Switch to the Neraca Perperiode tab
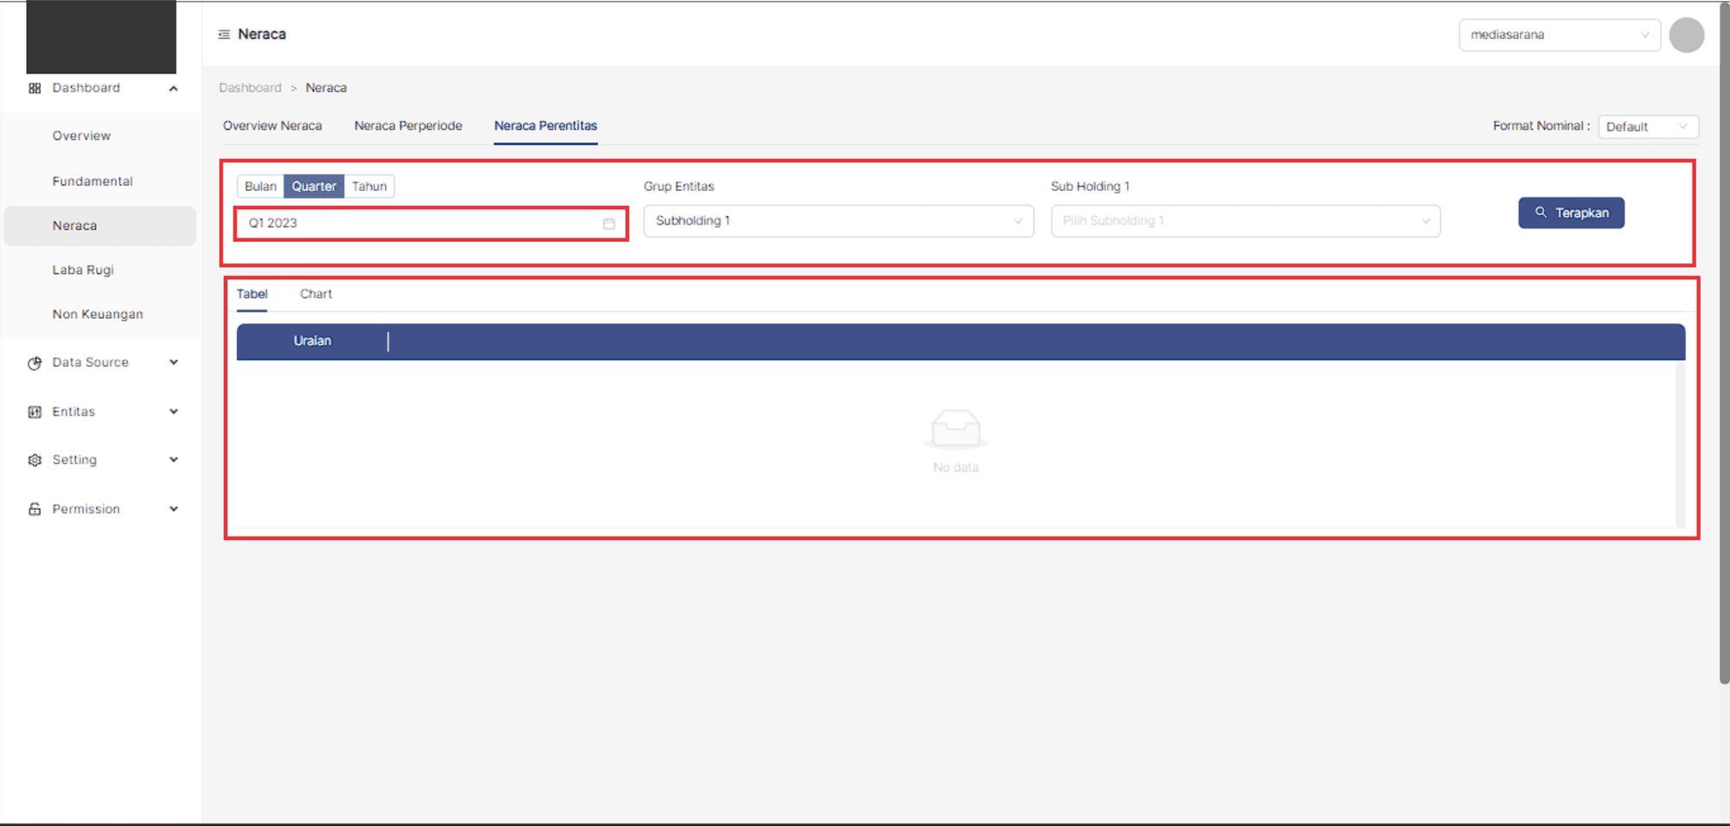 pyautogui.click(x=408, y=126)
